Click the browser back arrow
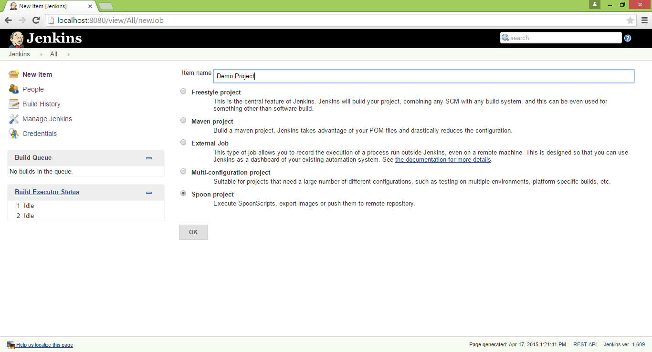Image resolution: width=652 pixels, height=352 pixels. point(8,21)
